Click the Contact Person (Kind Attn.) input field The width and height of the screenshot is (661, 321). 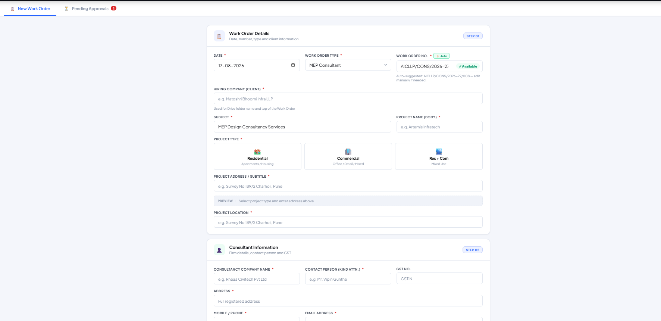tap(348, 279)
